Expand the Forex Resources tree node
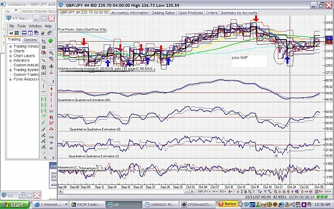Image resolution: width=334 pixels, height=209 pixels. pos(11,79)
